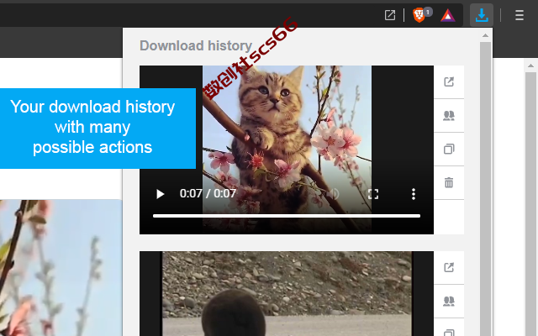The image size is (538, 336).
Task: Copy the cat video via copy icon
Action: [x=449, y=150]
